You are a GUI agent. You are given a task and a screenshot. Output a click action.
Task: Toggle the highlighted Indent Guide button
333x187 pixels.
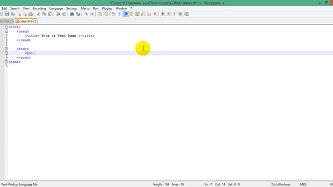click(125, 14)
